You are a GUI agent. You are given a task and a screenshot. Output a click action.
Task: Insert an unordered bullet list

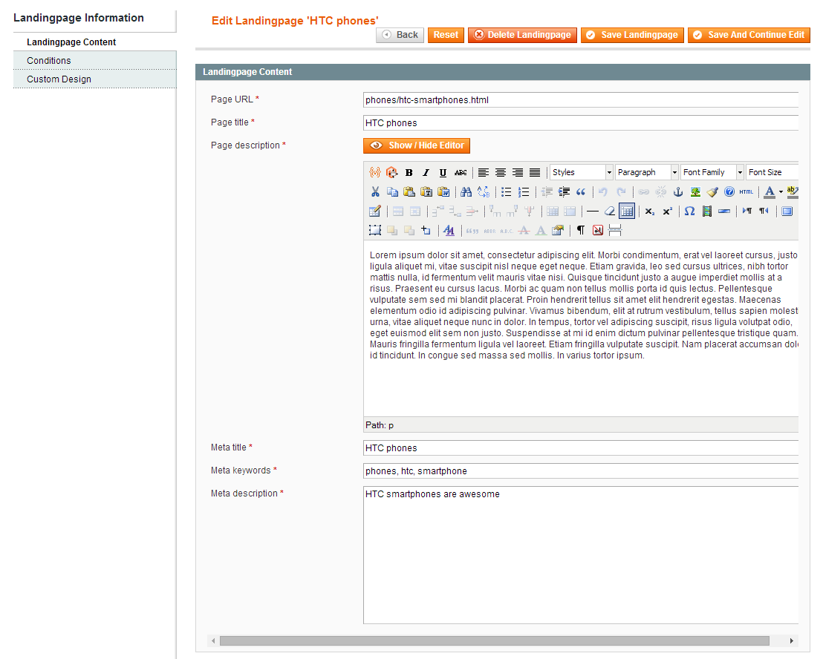tap(506, 192)
